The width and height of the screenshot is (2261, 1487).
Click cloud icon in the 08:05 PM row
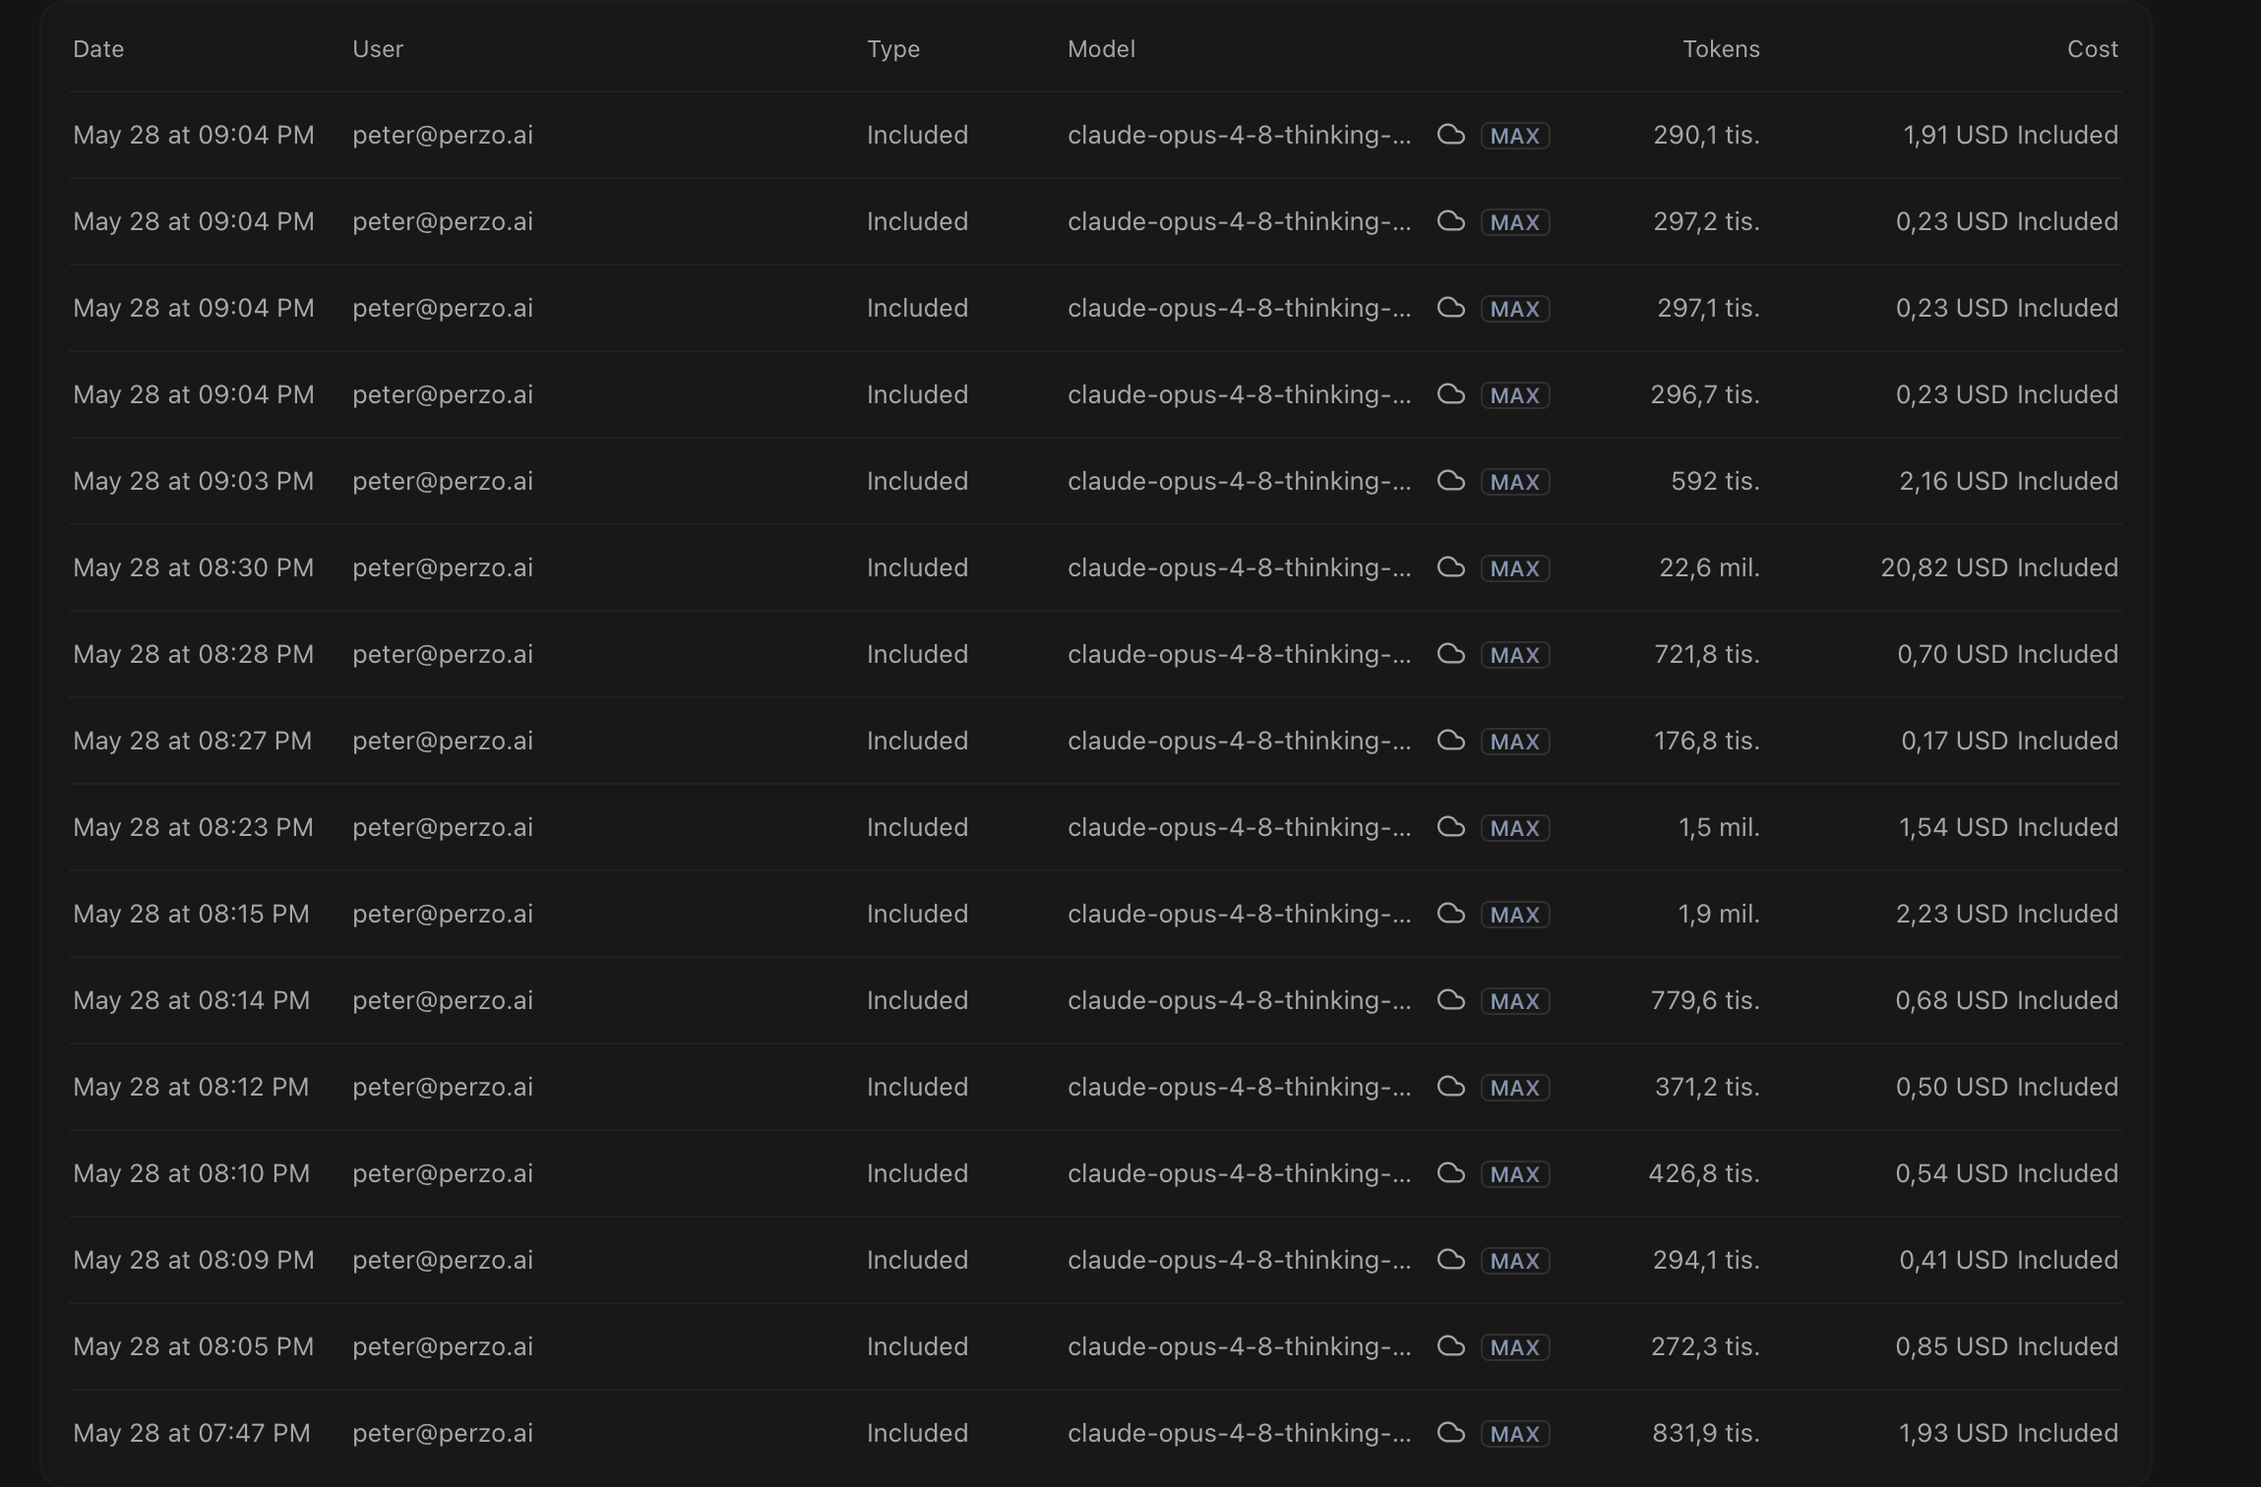(x=1450, y=1346)
